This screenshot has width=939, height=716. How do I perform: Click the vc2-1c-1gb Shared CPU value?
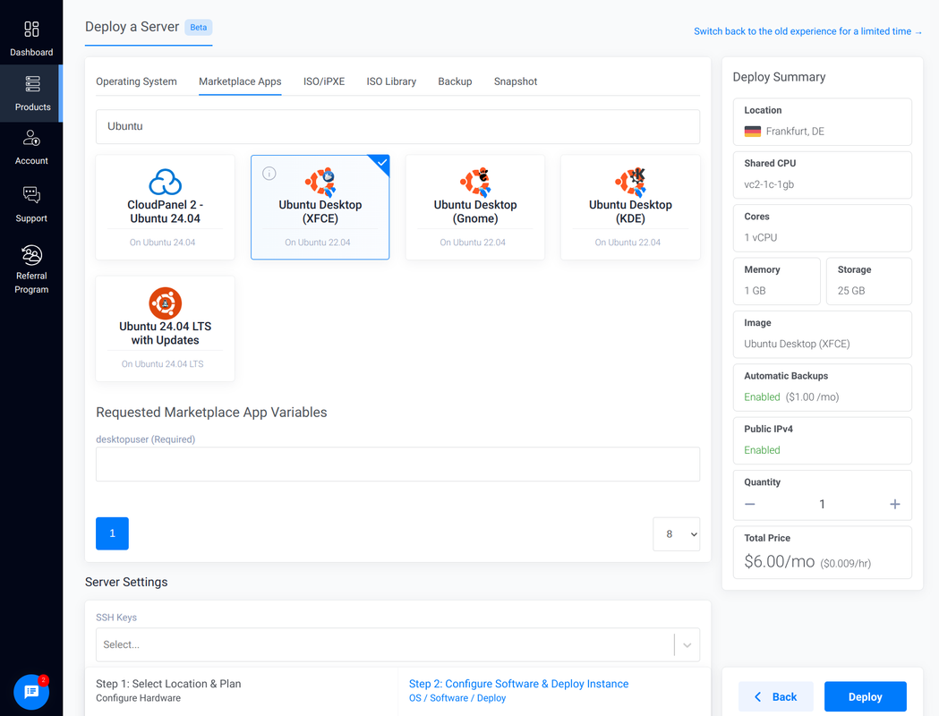[769, 184]
